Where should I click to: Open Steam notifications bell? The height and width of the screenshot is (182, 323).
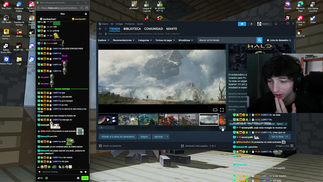[x=251, y=24]
